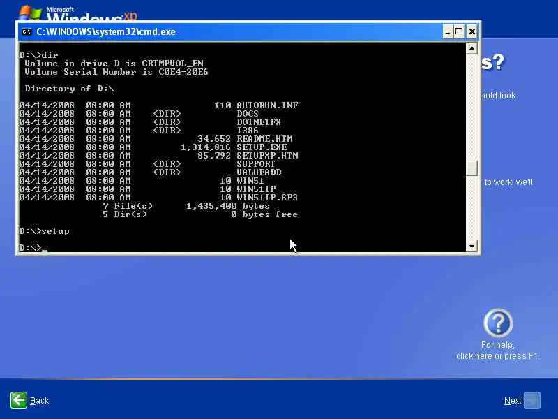
Task: Click the Microsoft Windows XP logo
Action: 77,13
